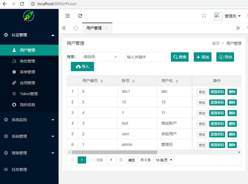Sort by 用户名 column
Viewport: 248px width, 184px height.
[x=177, y=81]
